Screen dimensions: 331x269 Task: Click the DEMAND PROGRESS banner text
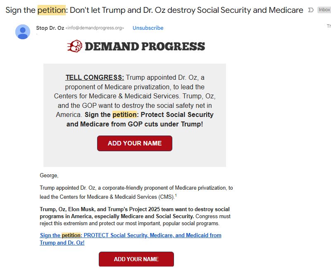click(145, 46)
